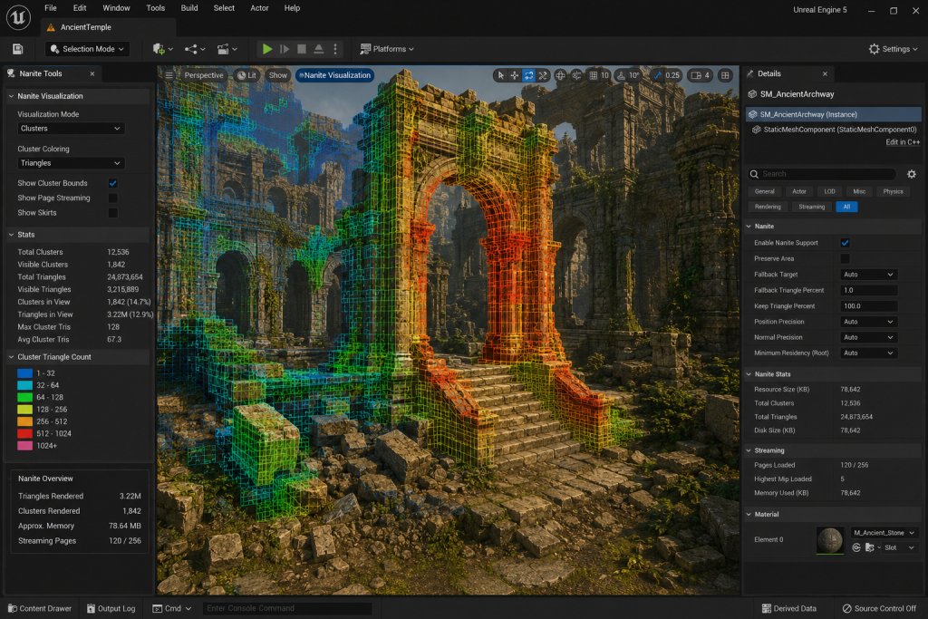Click Source Control Off status
This screenshot has height=619, width=928.
[x=879, y=608]
